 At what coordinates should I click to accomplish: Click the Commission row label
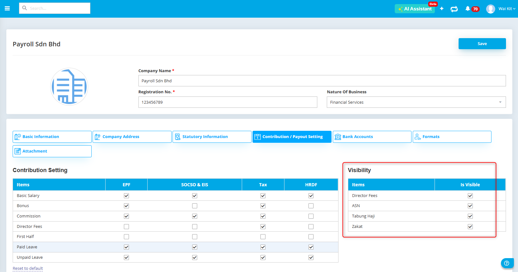[28, 216]
